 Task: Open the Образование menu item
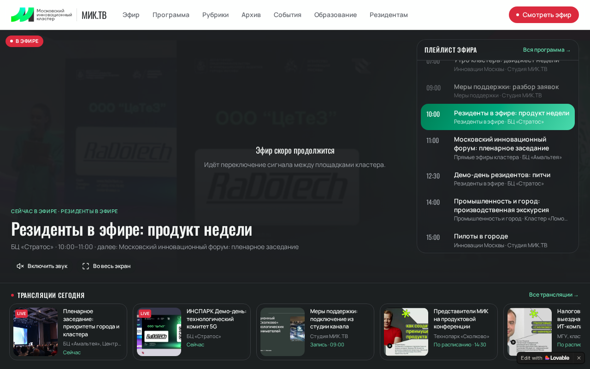[336, 15]
